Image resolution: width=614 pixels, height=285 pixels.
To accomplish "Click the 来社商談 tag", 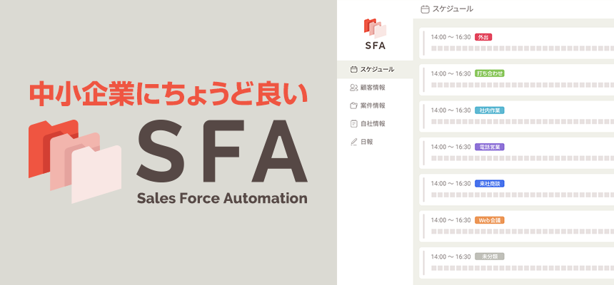I will pyautogui.click(x=490, y=183).
